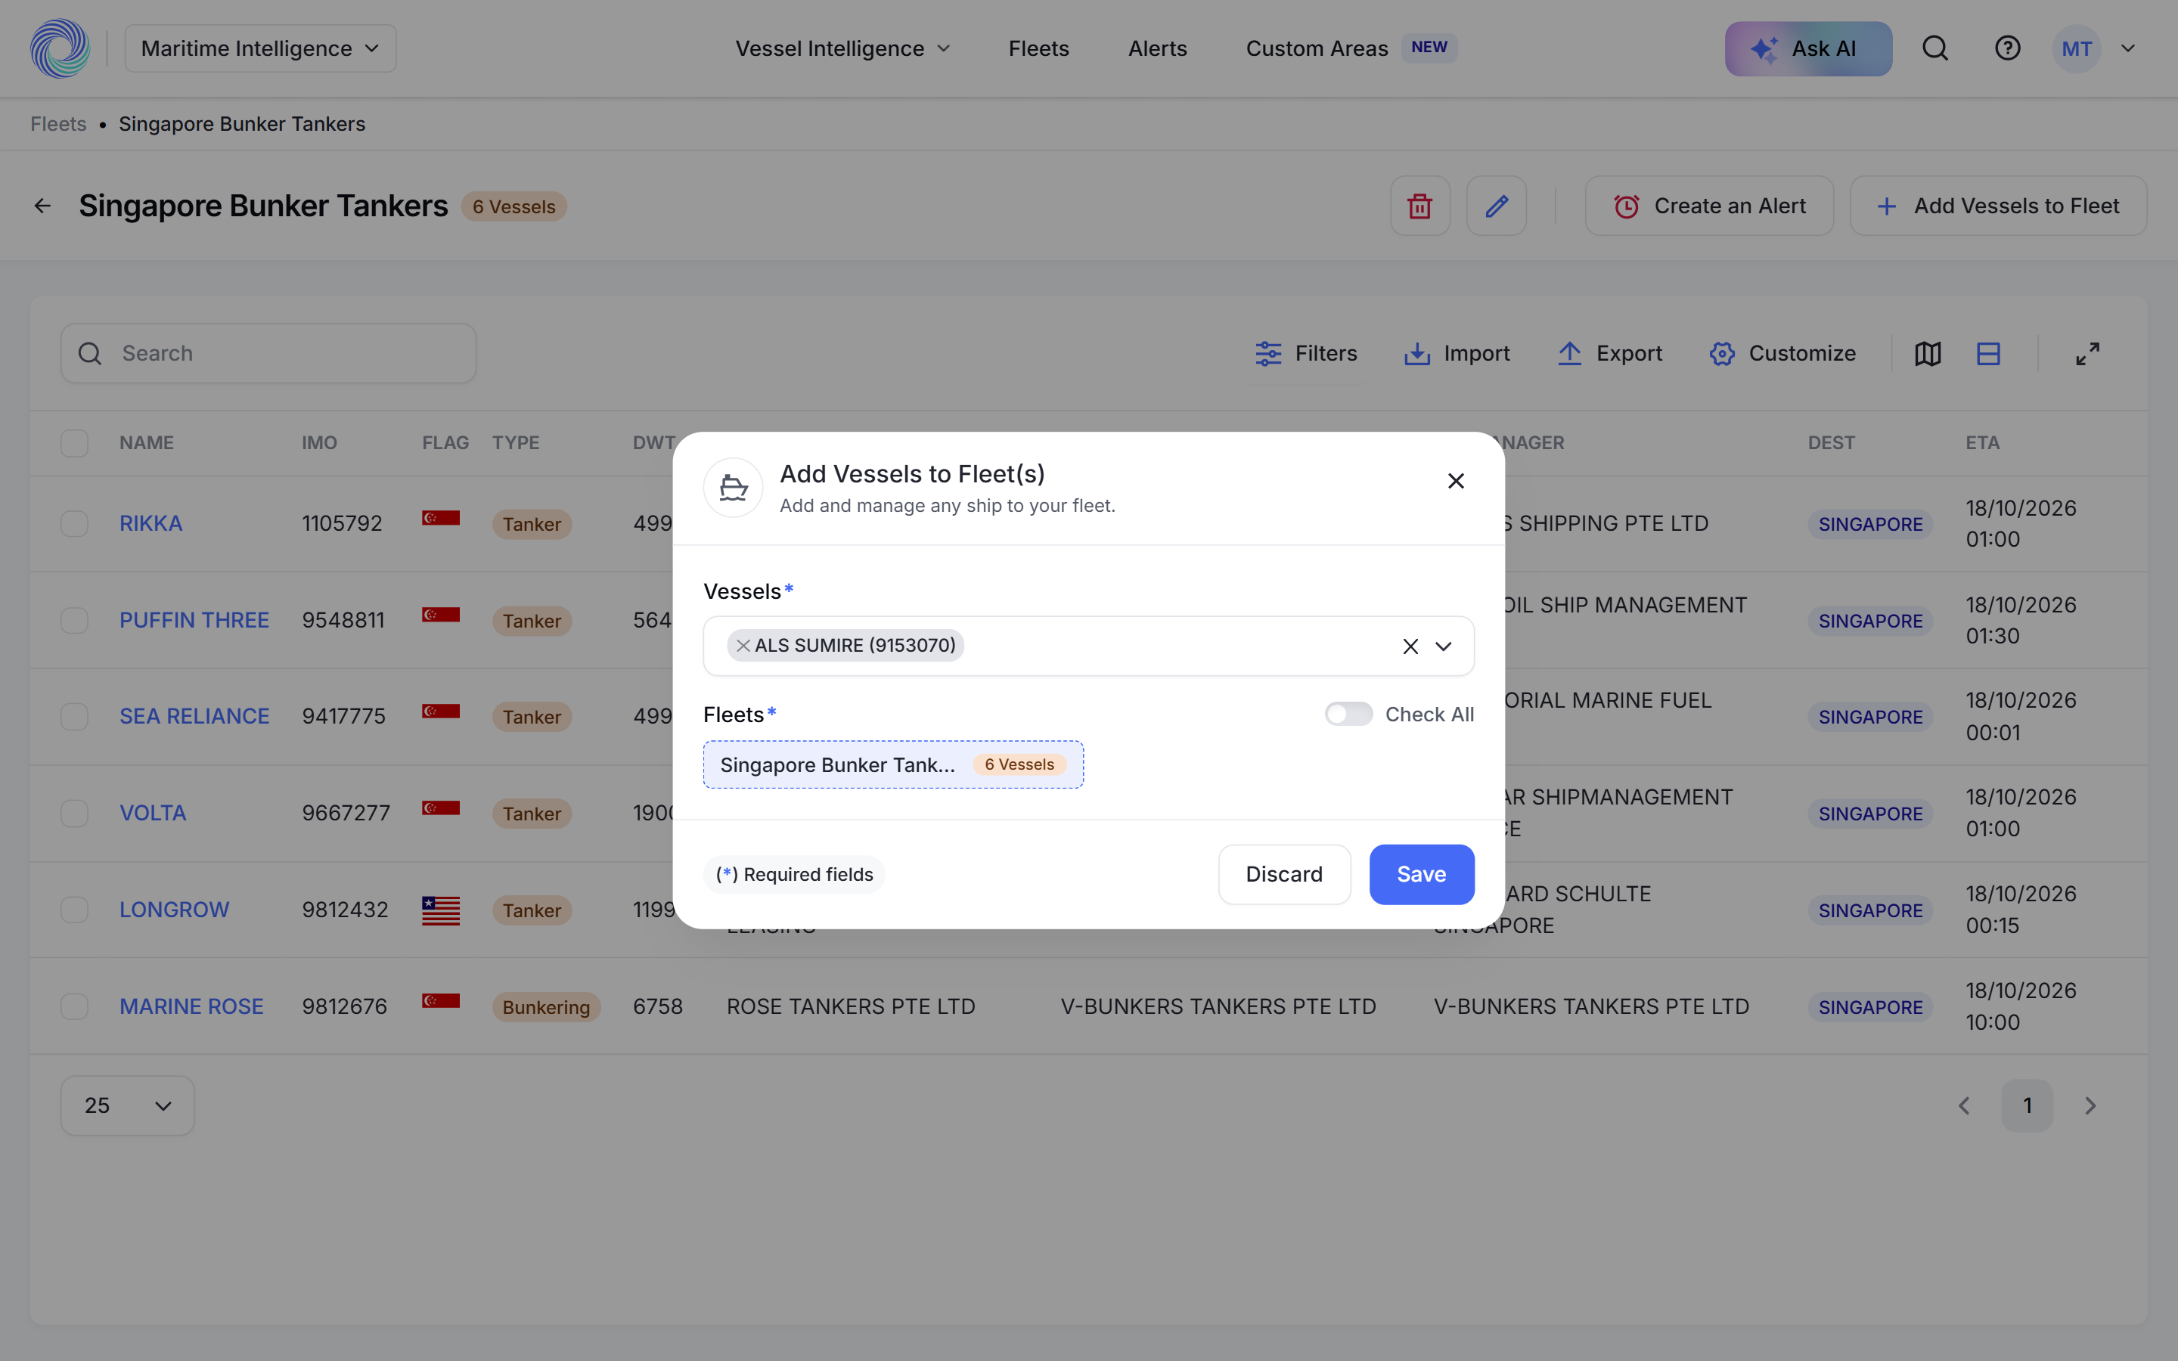The height and width of the screenshot is (1361, 2178).
Task: Click the MT user avatar
Action: 2077,48
